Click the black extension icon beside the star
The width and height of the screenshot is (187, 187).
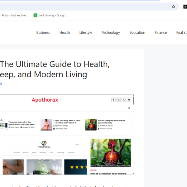coord(185,7)
